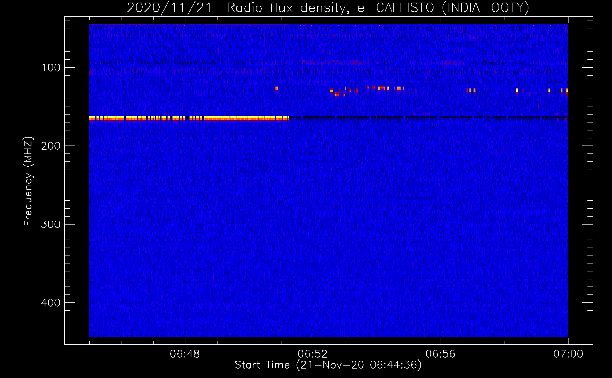Screen dimensions: 612x378
Task: Click the 400 frequency tick label
Action: point(51,303)
